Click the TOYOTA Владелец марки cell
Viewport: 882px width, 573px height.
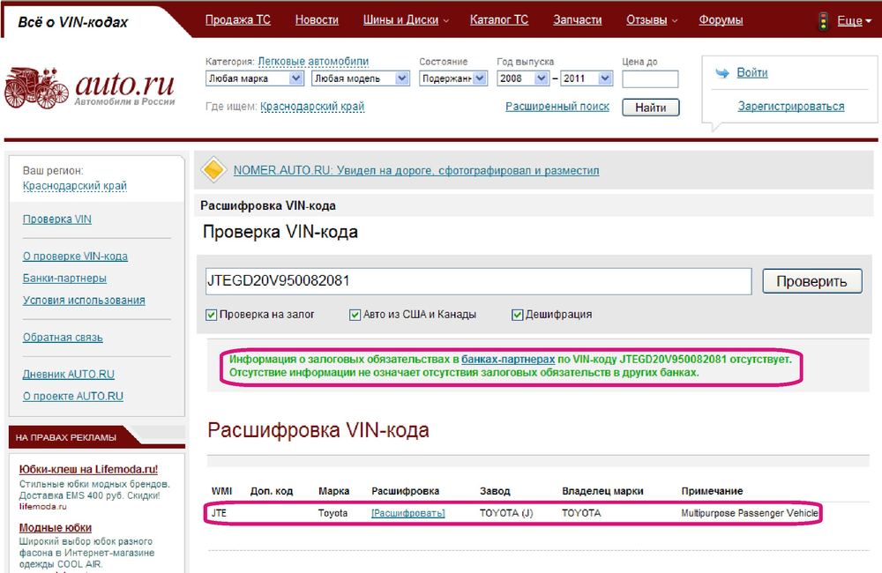(x=581, y=513)
